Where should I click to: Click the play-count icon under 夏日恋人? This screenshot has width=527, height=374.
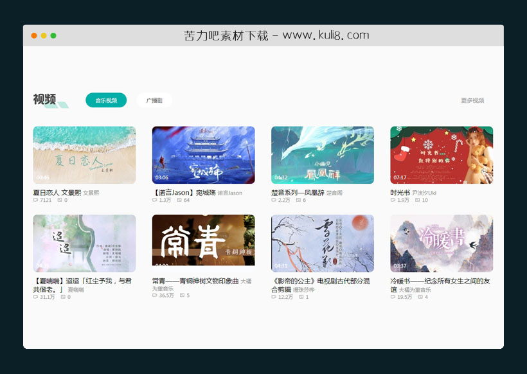[x=37, y=200]
